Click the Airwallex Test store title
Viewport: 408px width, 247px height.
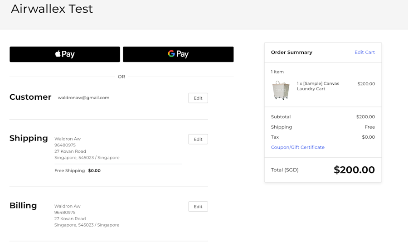[52, 9]
